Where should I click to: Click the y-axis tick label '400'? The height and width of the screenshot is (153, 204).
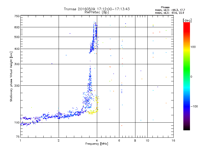[x=17, y=49]
